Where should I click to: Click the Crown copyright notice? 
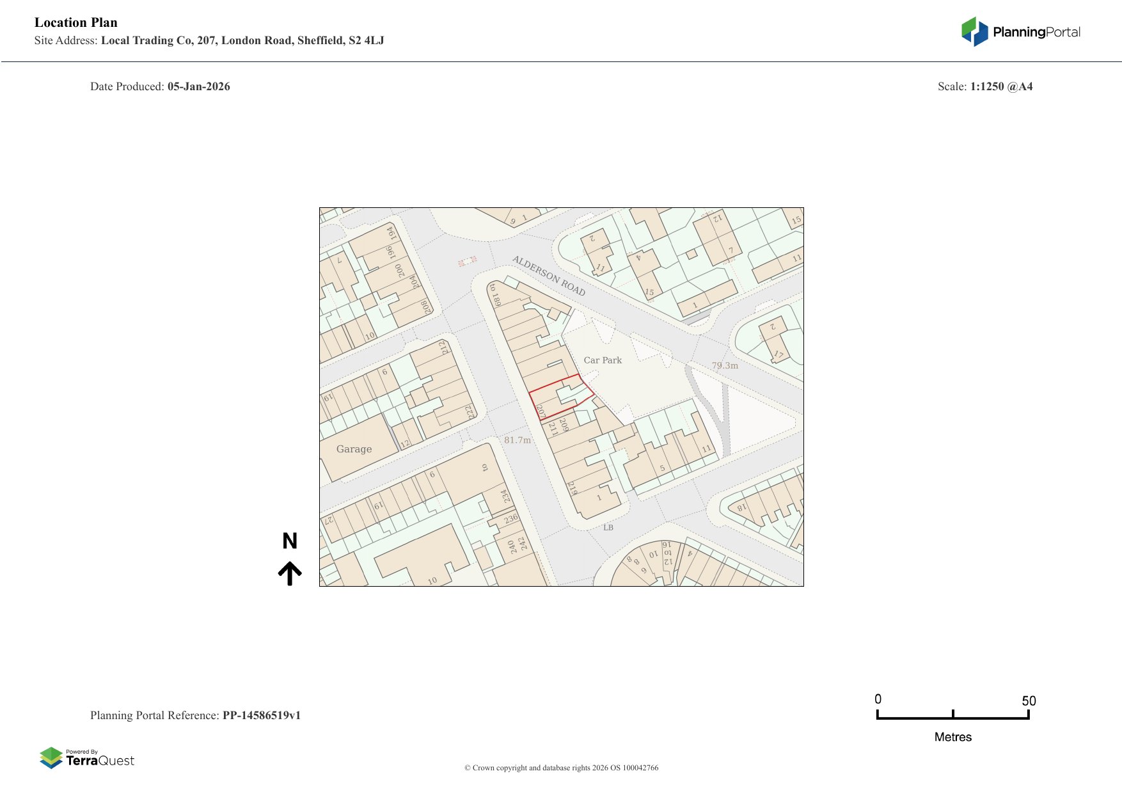pos(561,768)
